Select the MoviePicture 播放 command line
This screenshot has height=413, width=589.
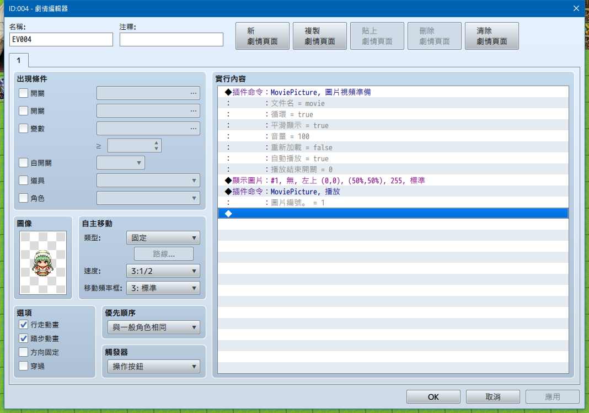click(393, 192)
